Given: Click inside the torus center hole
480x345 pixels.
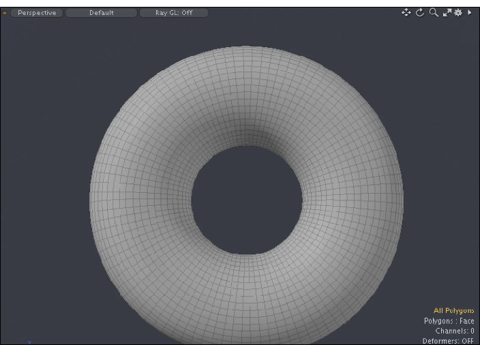Looking at the screenshot, I should [x=247, y=199].
